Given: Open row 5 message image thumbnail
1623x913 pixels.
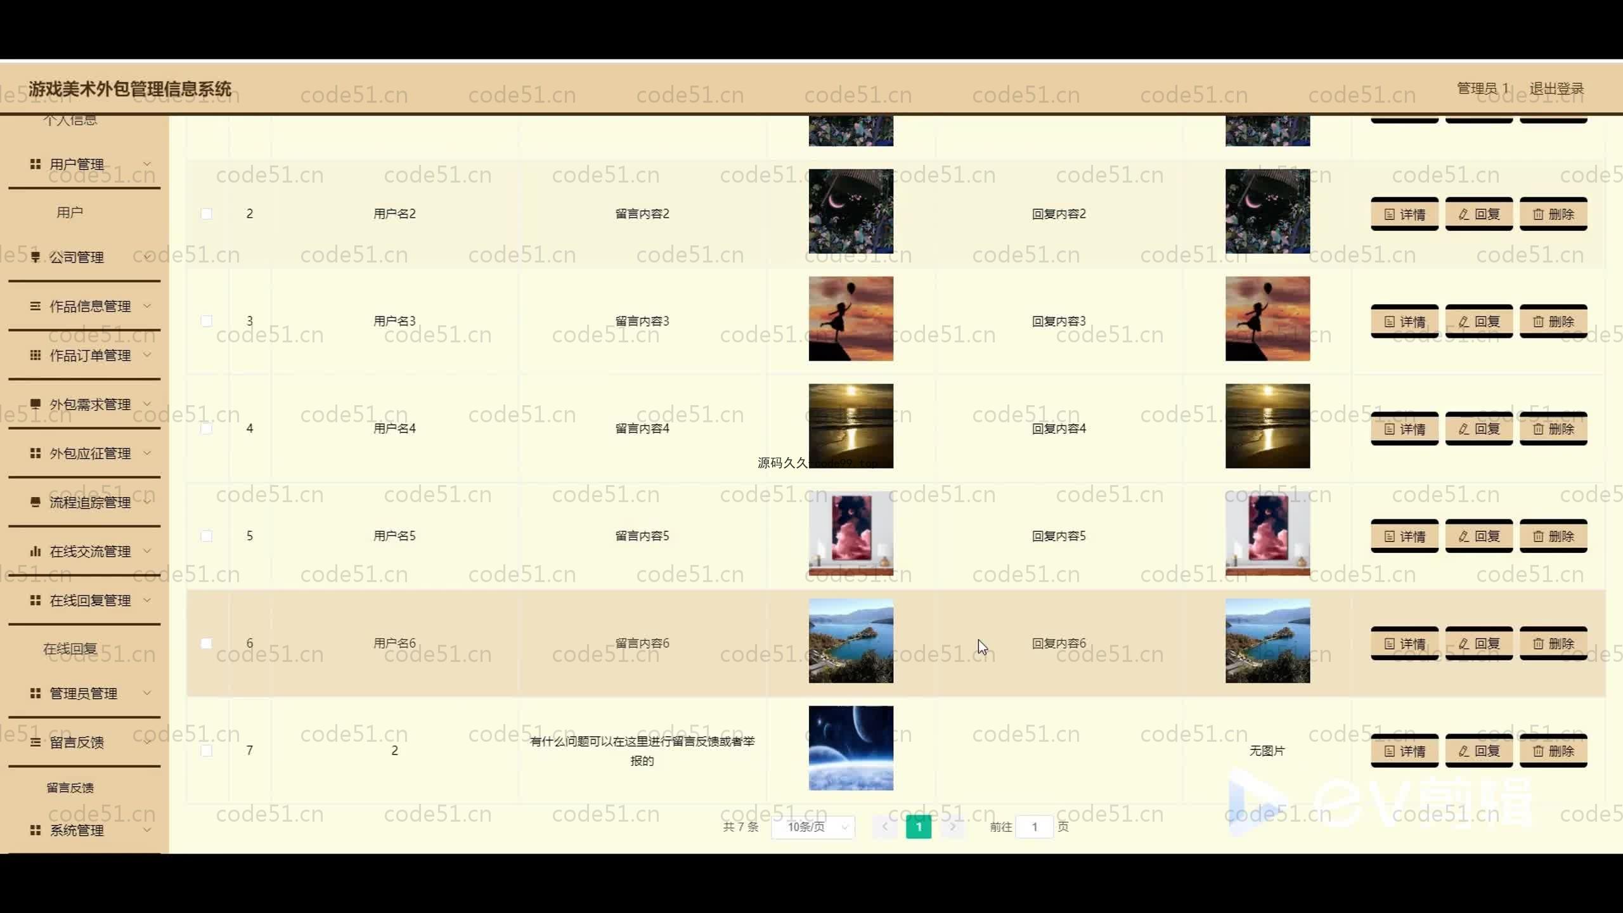Looking at the screenshot, I should click(851, 534).
